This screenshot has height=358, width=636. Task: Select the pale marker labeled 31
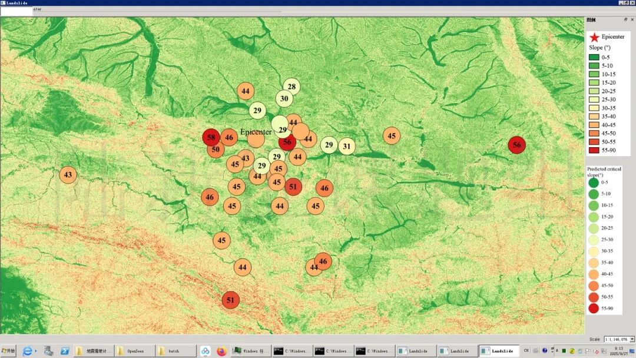pos(347,147)
